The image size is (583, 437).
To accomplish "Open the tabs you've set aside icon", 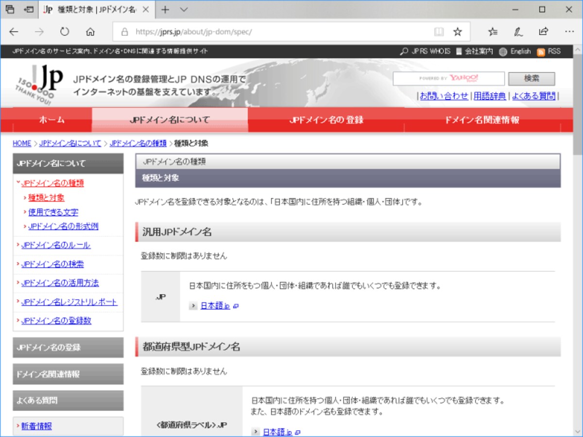I will pyautogui.click(x=10, y=9).
